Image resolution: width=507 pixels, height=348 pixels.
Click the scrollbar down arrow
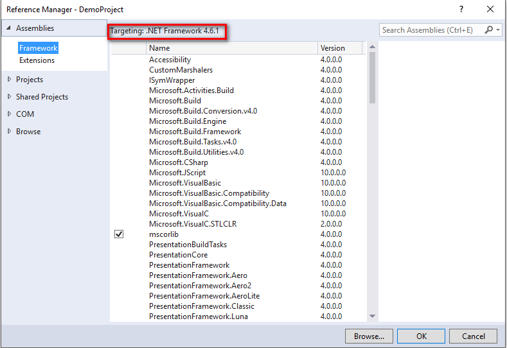(372, 316)
